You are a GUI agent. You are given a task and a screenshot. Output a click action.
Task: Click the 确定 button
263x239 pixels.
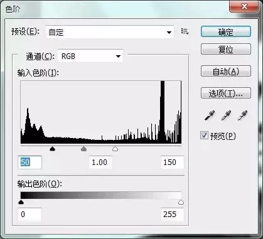click(226, 32)
